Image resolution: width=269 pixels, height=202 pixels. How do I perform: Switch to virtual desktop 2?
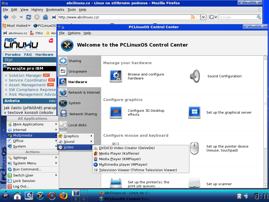click(x=84, y=193)
